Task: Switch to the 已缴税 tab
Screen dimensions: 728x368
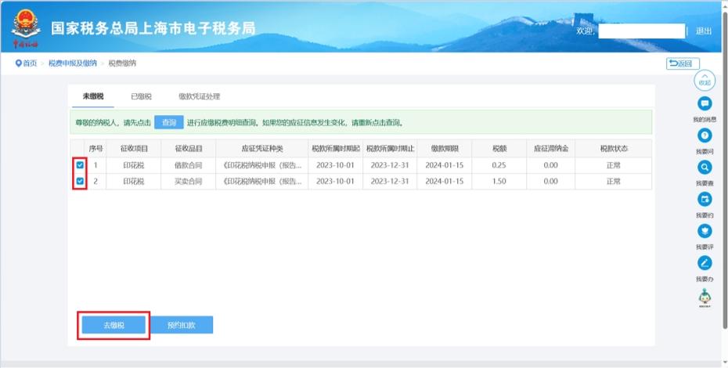Action: pyautogui.click(x=141, y=96)
